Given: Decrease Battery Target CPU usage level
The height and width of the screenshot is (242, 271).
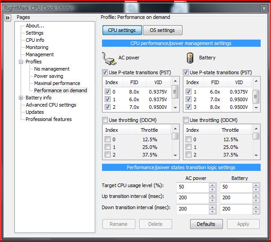Looking at the screenshot, I should 256,189.
